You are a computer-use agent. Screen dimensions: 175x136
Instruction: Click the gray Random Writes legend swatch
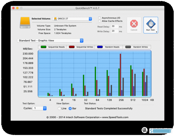click(x=128, y=47)
